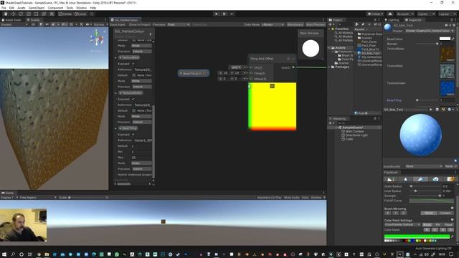Open the AssetBundle None dropdown

424,166
